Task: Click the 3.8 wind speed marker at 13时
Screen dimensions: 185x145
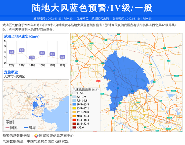Action: (x=22, y=50)
